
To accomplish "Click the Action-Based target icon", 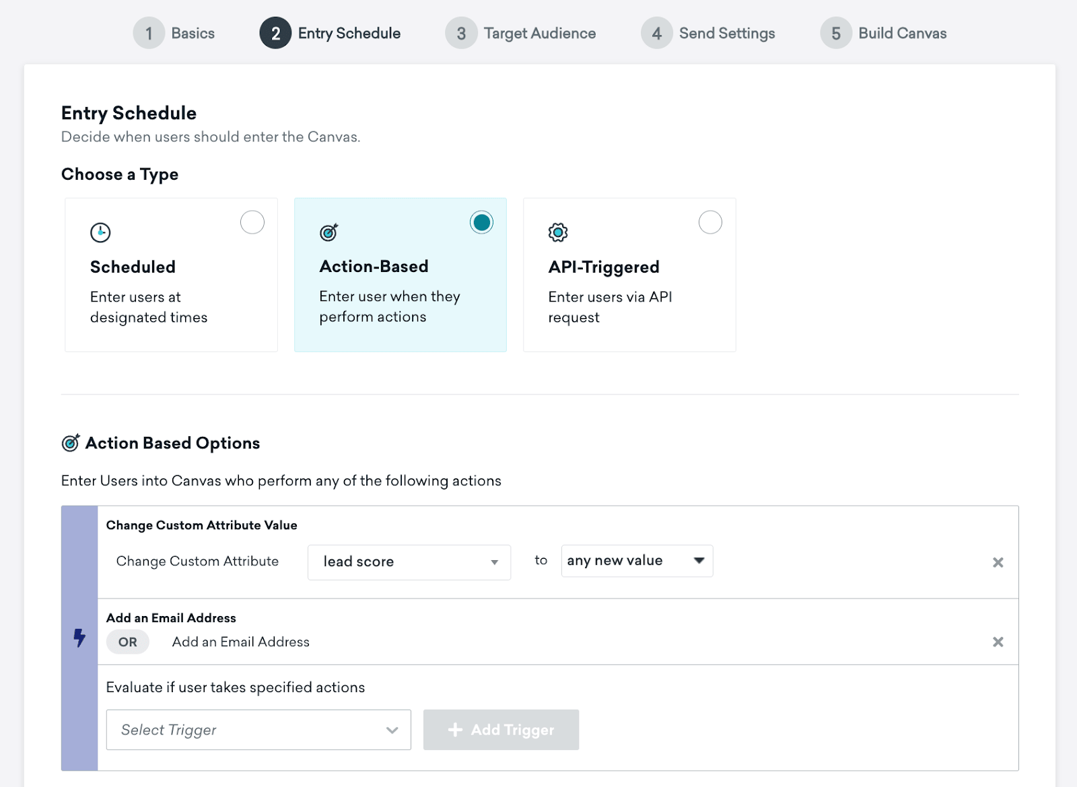I will 329,232.
